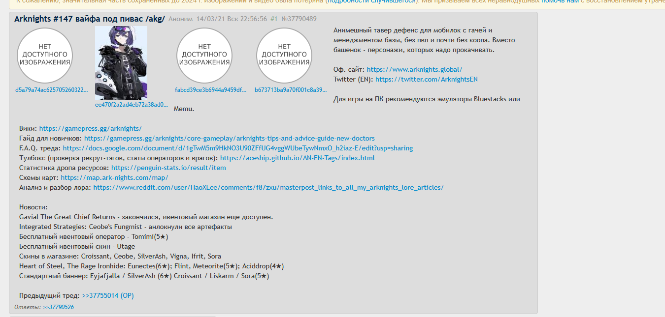This screenshot has height=317, width=665.
Task: Click file link d5a79a74ac625705260322
Action: pyautogui.click(x=52, y=90)
